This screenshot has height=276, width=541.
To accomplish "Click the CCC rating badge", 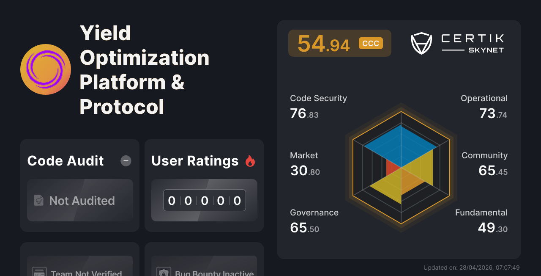I will pos(371,43).
